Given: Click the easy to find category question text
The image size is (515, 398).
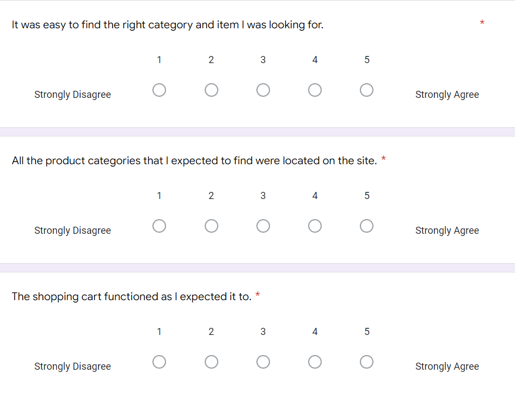Looking at the screenshot, I should [168, 25].
